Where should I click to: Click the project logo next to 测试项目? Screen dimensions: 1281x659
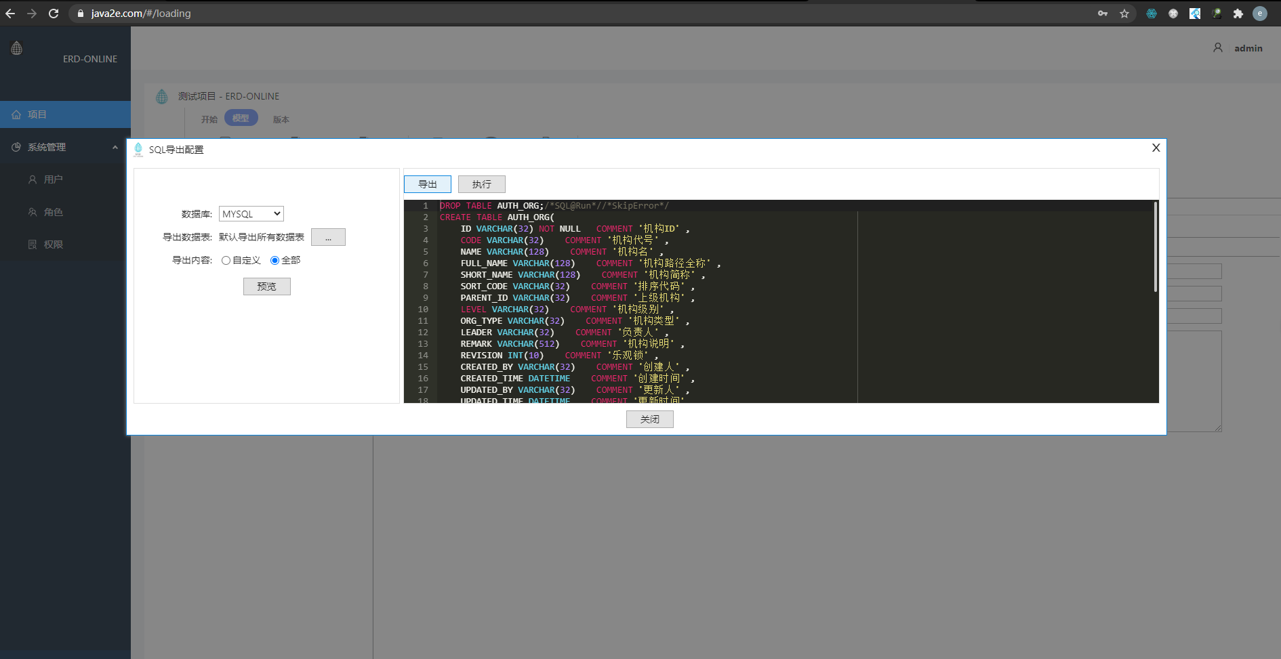[x=161, y=96]
